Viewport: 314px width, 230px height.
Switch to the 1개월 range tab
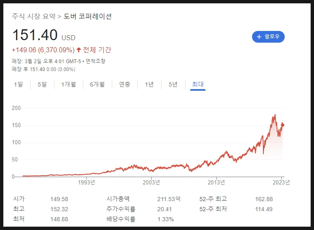[x=69, y=84]
